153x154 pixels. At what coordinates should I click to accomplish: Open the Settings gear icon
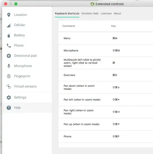[9, 97]
